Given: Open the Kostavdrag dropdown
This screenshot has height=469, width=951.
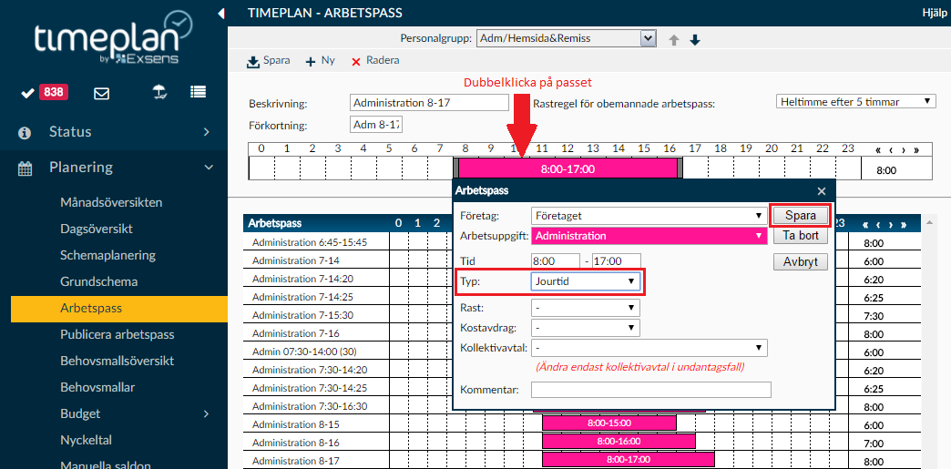Looking at the screenshot, I should coord(586,328).
